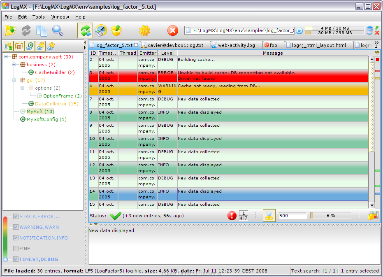
Task: Click the small green arrow above the red cross
Action: pyautogui.click(x=377, y=28)
